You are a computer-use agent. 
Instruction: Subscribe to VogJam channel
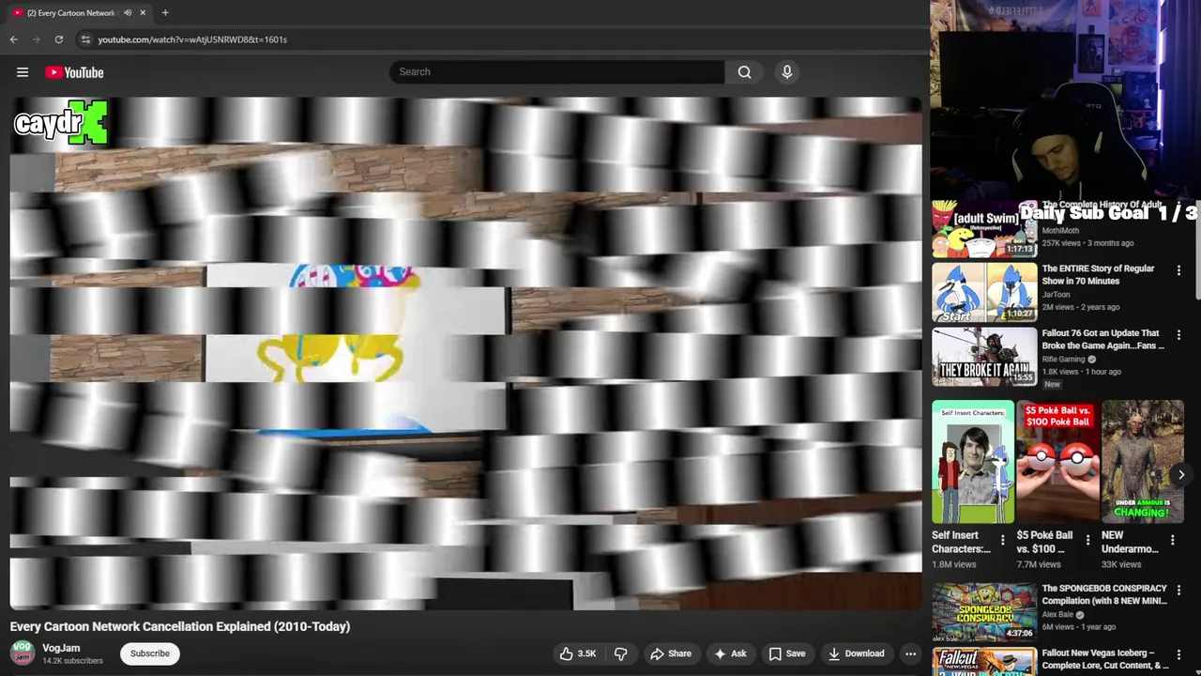coord(150,653)
